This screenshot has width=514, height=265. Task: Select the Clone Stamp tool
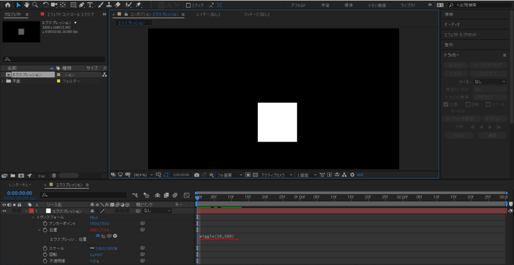point(109,5)
